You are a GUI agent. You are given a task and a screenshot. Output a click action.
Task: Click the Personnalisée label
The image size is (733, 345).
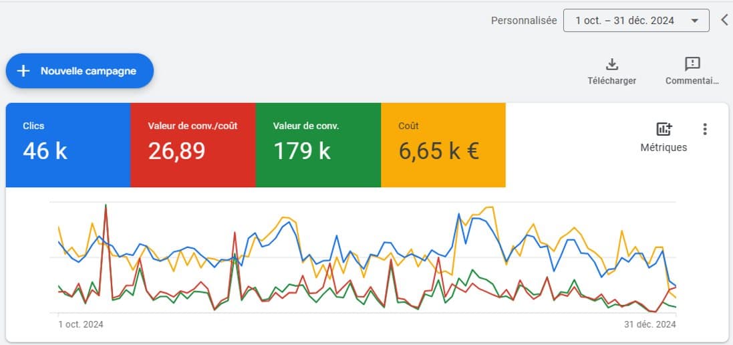(x=524, y=21)
